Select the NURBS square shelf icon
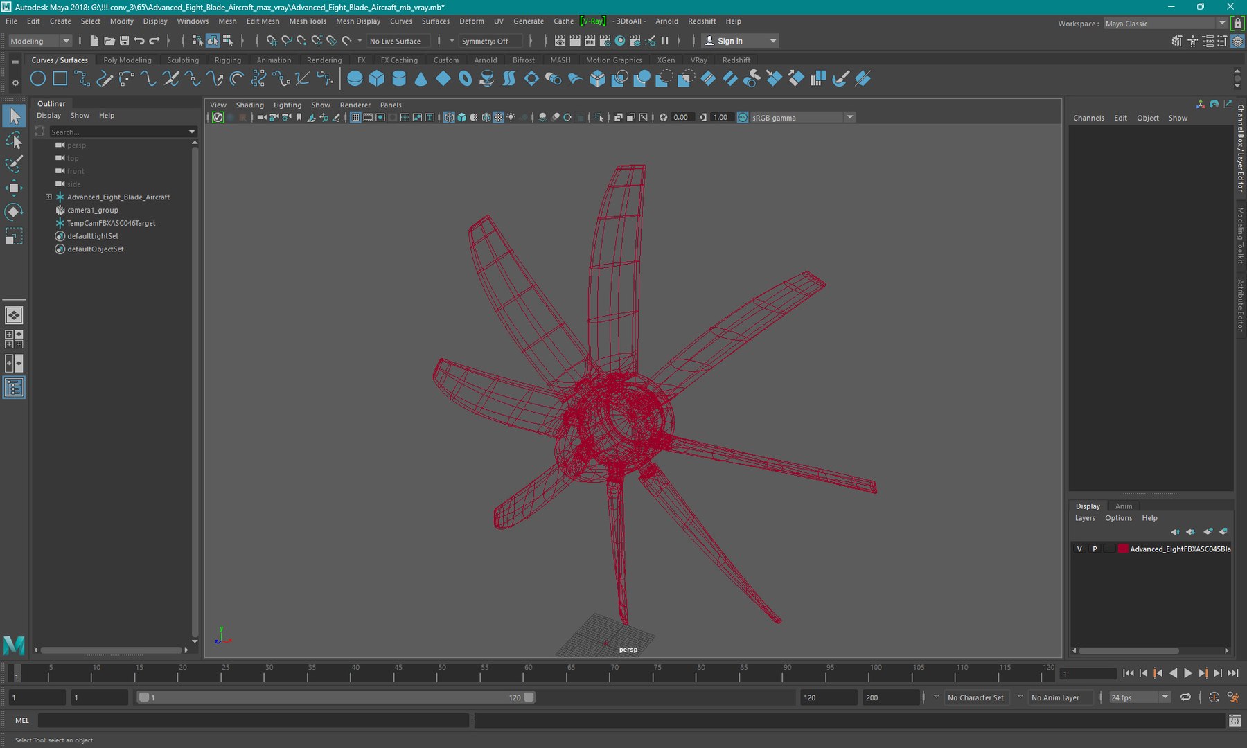The width and height of the screenshot is (1247, 748). [60, 79]
